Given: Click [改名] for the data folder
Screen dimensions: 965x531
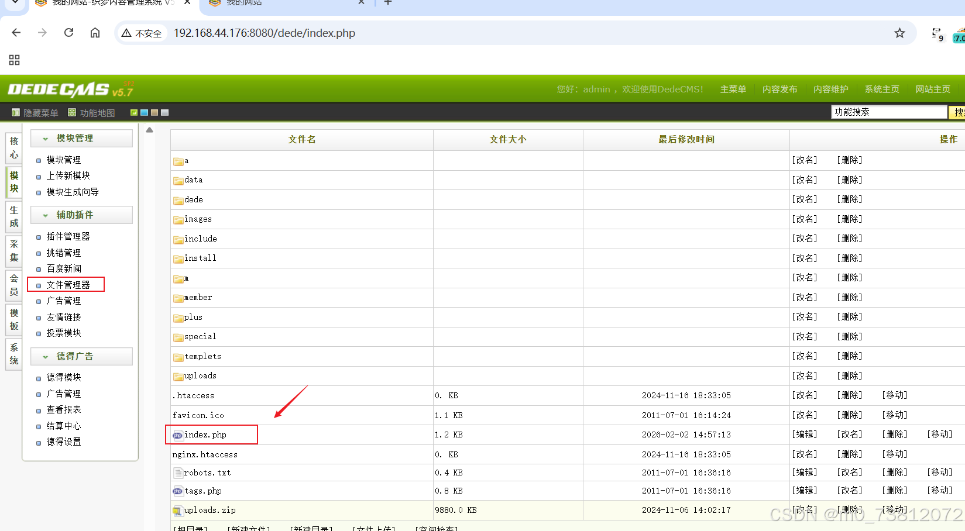Looking at the screenshot, I should pos(804,180).
